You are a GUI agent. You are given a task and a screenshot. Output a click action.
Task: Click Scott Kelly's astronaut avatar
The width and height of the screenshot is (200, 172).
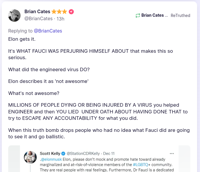[x=30, y=157]
